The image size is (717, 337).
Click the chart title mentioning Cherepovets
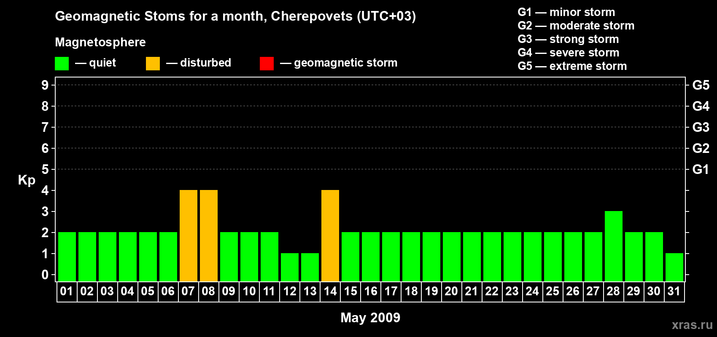pos(235,16)
